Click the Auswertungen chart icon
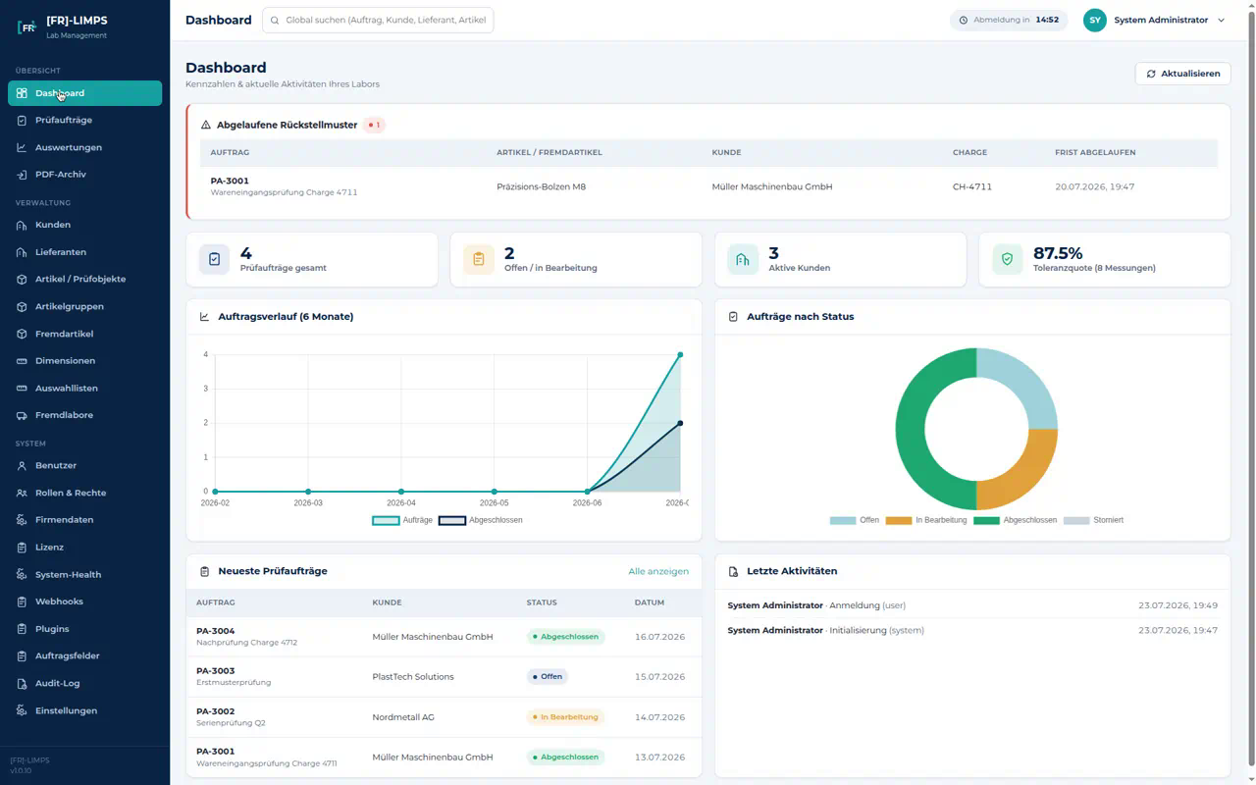Viewport: 1256px width, 785px height. [22, 147]
